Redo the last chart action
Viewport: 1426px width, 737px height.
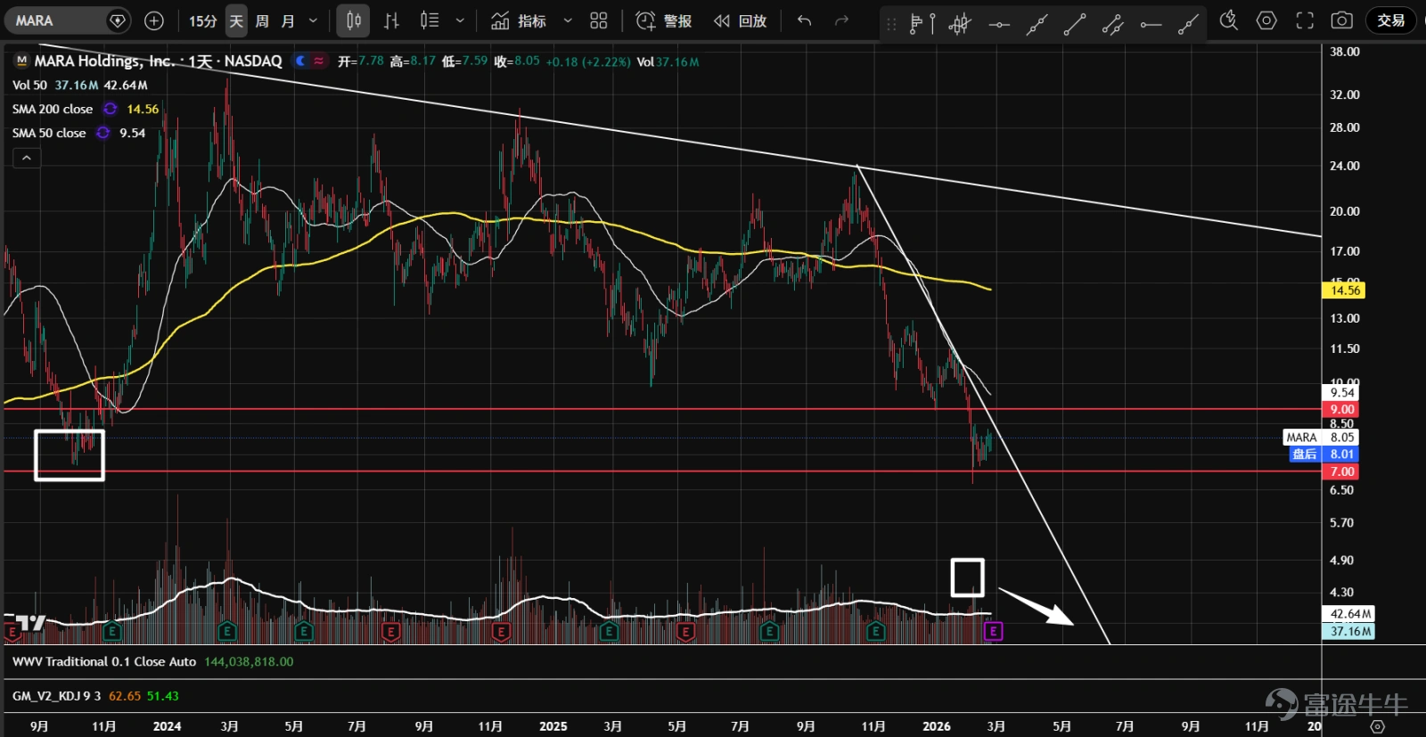click(x=841, y=20)
